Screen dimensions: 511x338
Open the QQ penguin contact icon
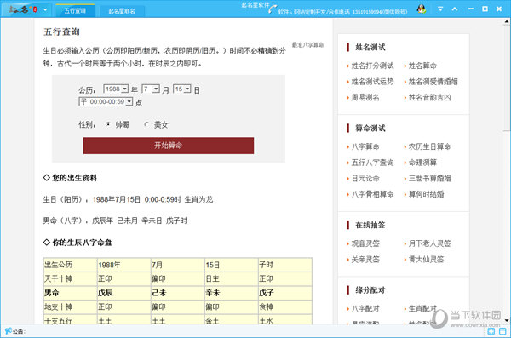tap(422, 9)
